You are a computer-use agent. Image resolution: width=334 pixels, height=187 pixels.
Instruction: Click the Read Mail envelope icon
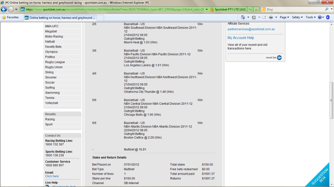click(264, 18)
